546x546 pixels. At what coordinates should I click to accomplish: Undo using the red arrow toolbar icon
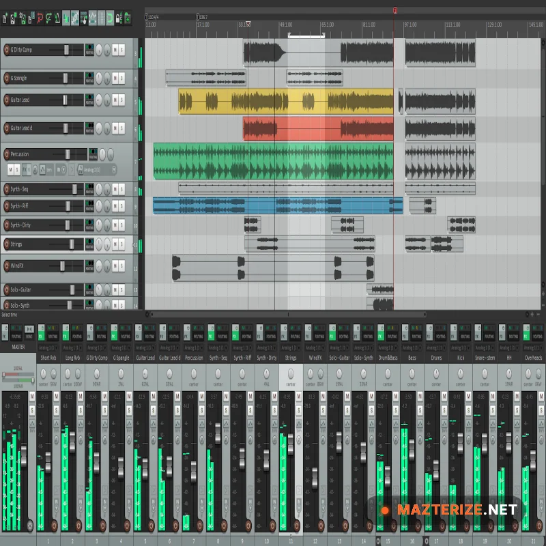click(39, 17)
